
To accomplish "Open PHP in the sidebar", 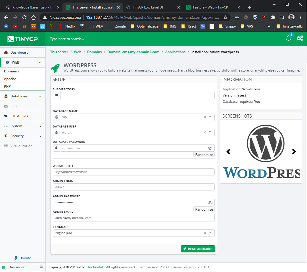I will pos(23,87).
